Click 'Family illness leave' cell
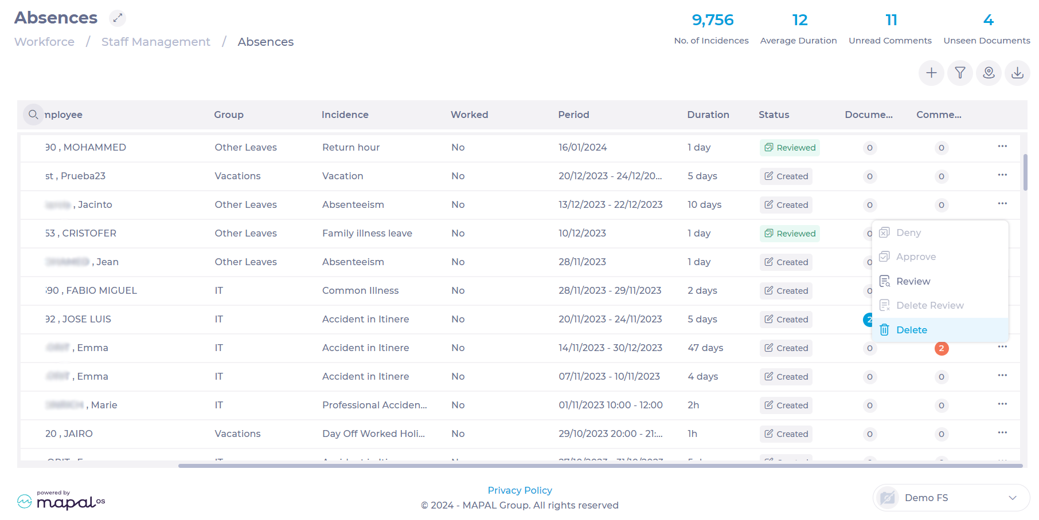 pyautogui.click(x=367, y=233)
